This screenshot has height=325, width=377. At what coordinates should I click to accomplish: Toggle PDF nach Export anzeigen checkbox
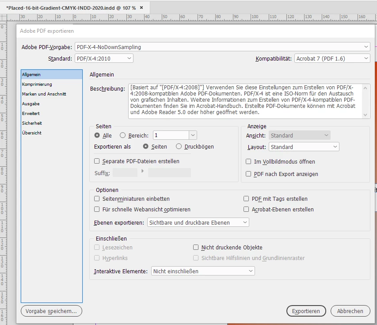[248, 174]
